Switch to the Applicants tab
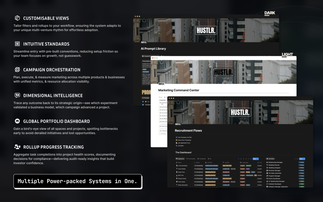 point(180,159)
